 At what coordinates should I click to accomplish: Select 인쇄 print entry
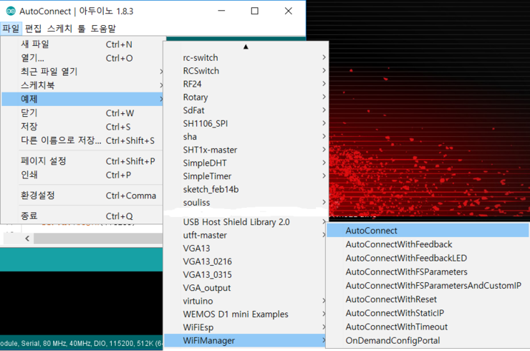tap(82, 175)
